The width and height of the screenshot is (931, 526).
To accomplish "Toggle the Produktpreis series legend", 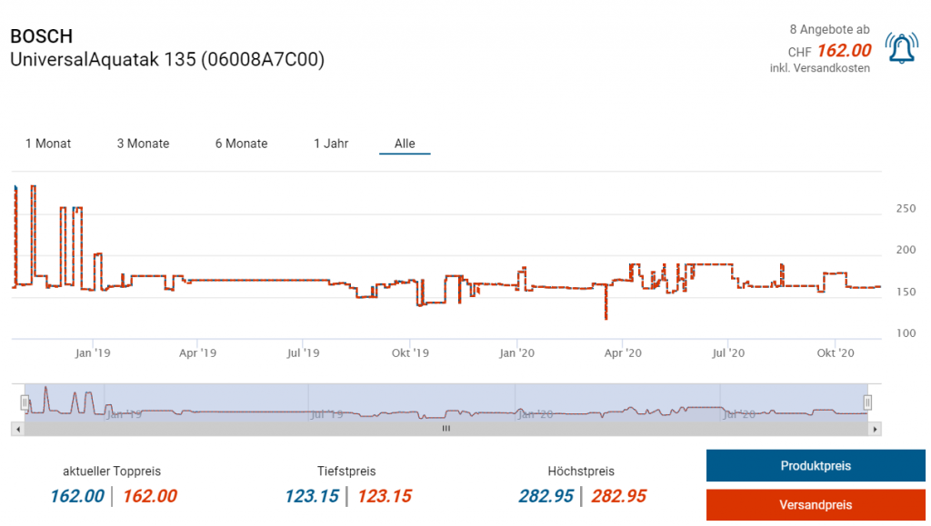I will (x=816, y=466).
